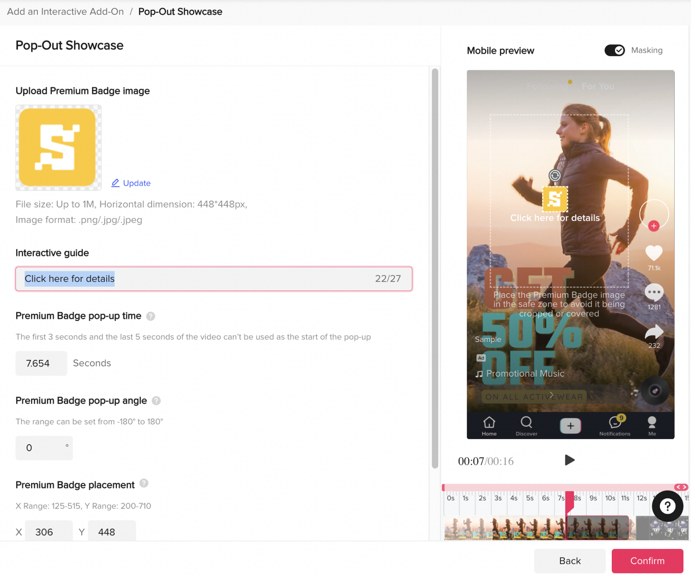Disable Masking on the mobile preview
Screen dimensions: 691x578
pyautogui.click(x=614, y=50)
